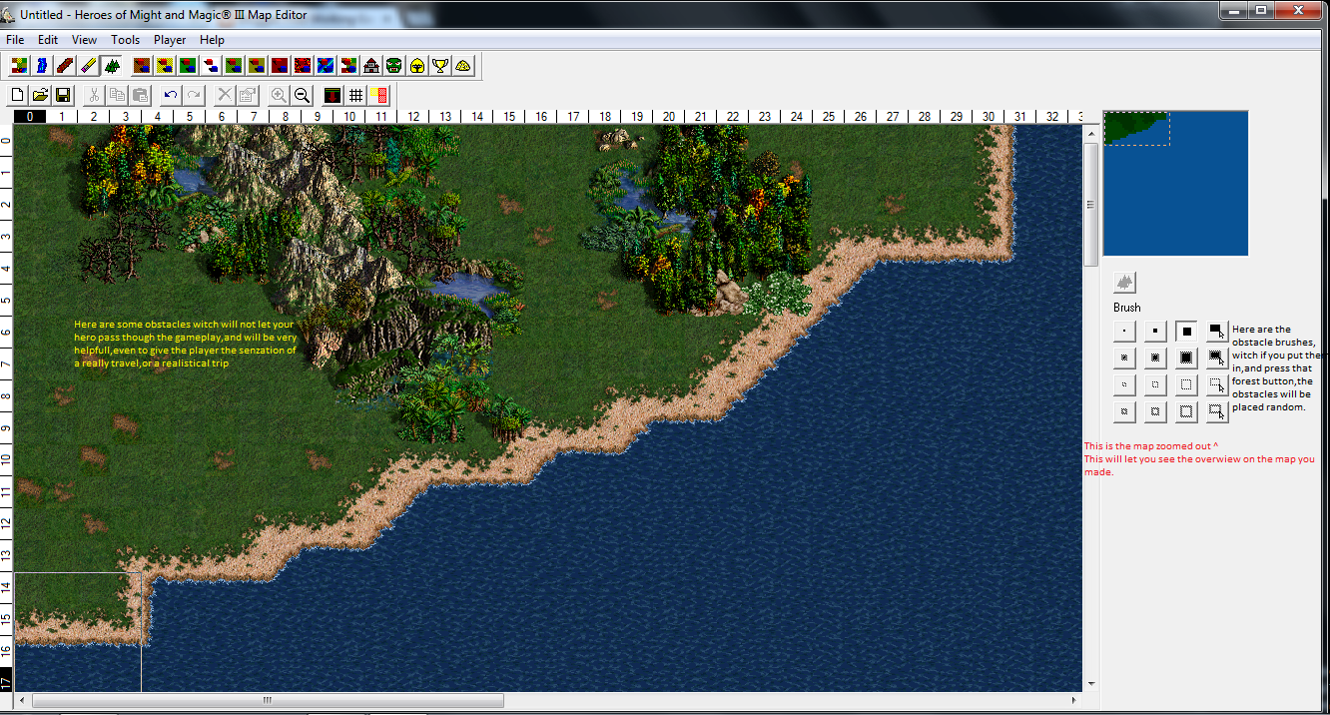The image size is (1330, 715).
Task: Open the Edit menu
Action: [x=48, y=40]
